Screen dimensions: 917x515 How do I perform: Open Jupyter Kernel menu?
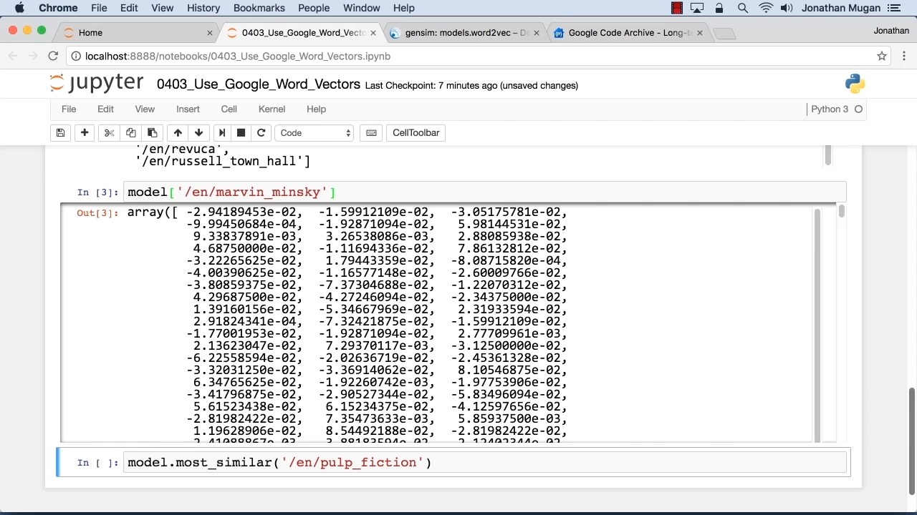click(272, 109)
